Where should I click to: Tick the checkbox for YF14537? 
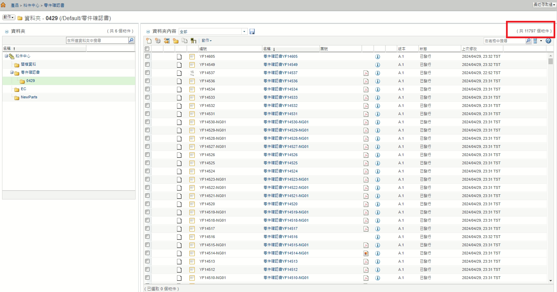147,73
